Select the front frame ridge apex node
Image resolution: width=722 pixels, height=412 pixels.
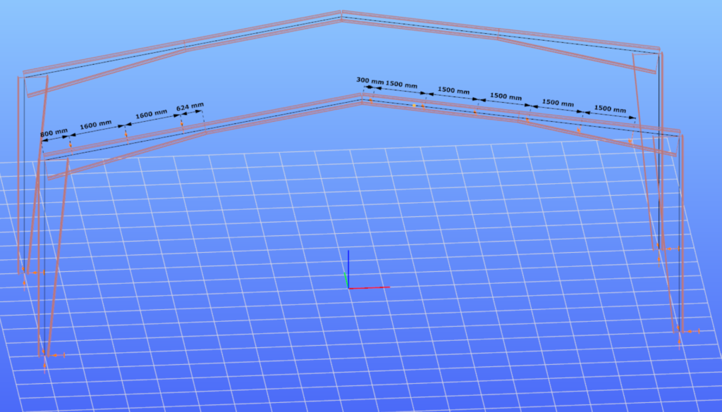coord(362,99)
